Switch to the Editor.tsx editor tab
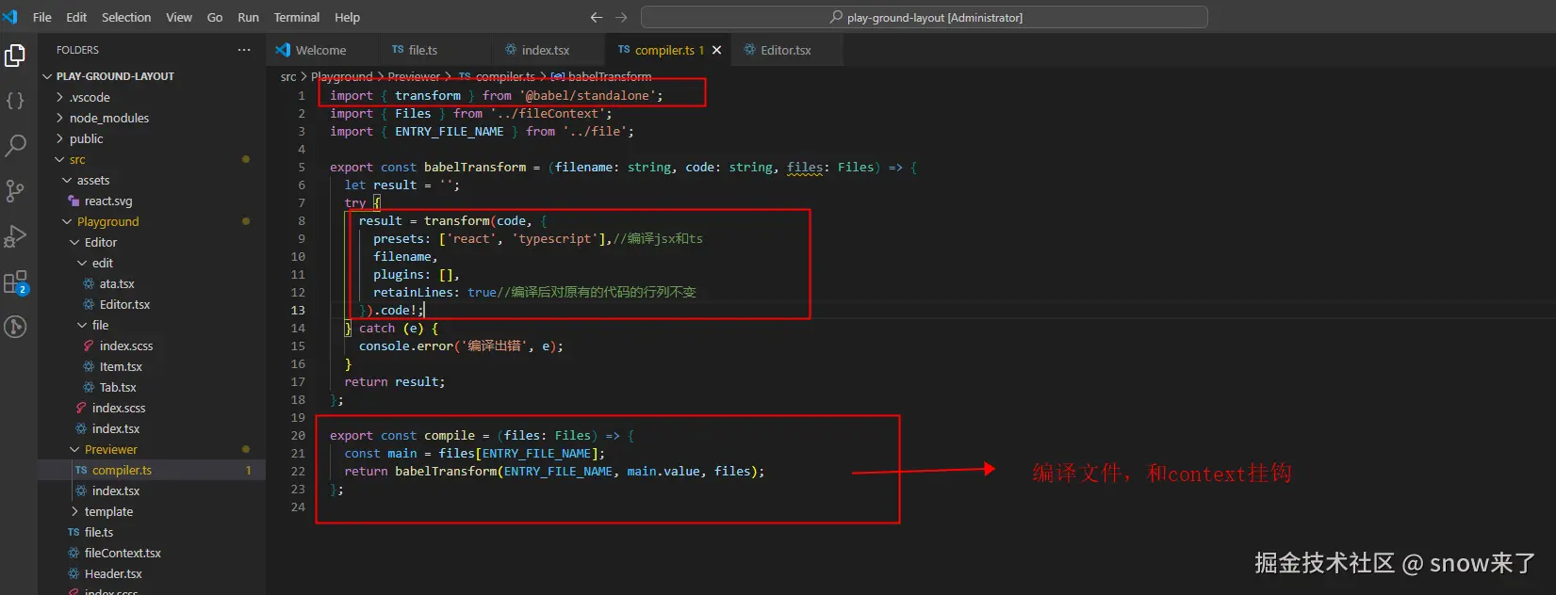1556x595 pixels. click(786, 50)
